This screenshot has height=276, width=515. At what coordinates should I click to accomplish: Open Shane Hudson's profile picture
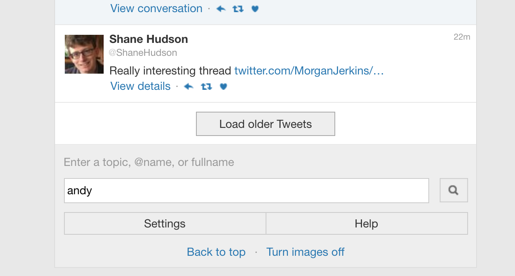pos(84,54)
